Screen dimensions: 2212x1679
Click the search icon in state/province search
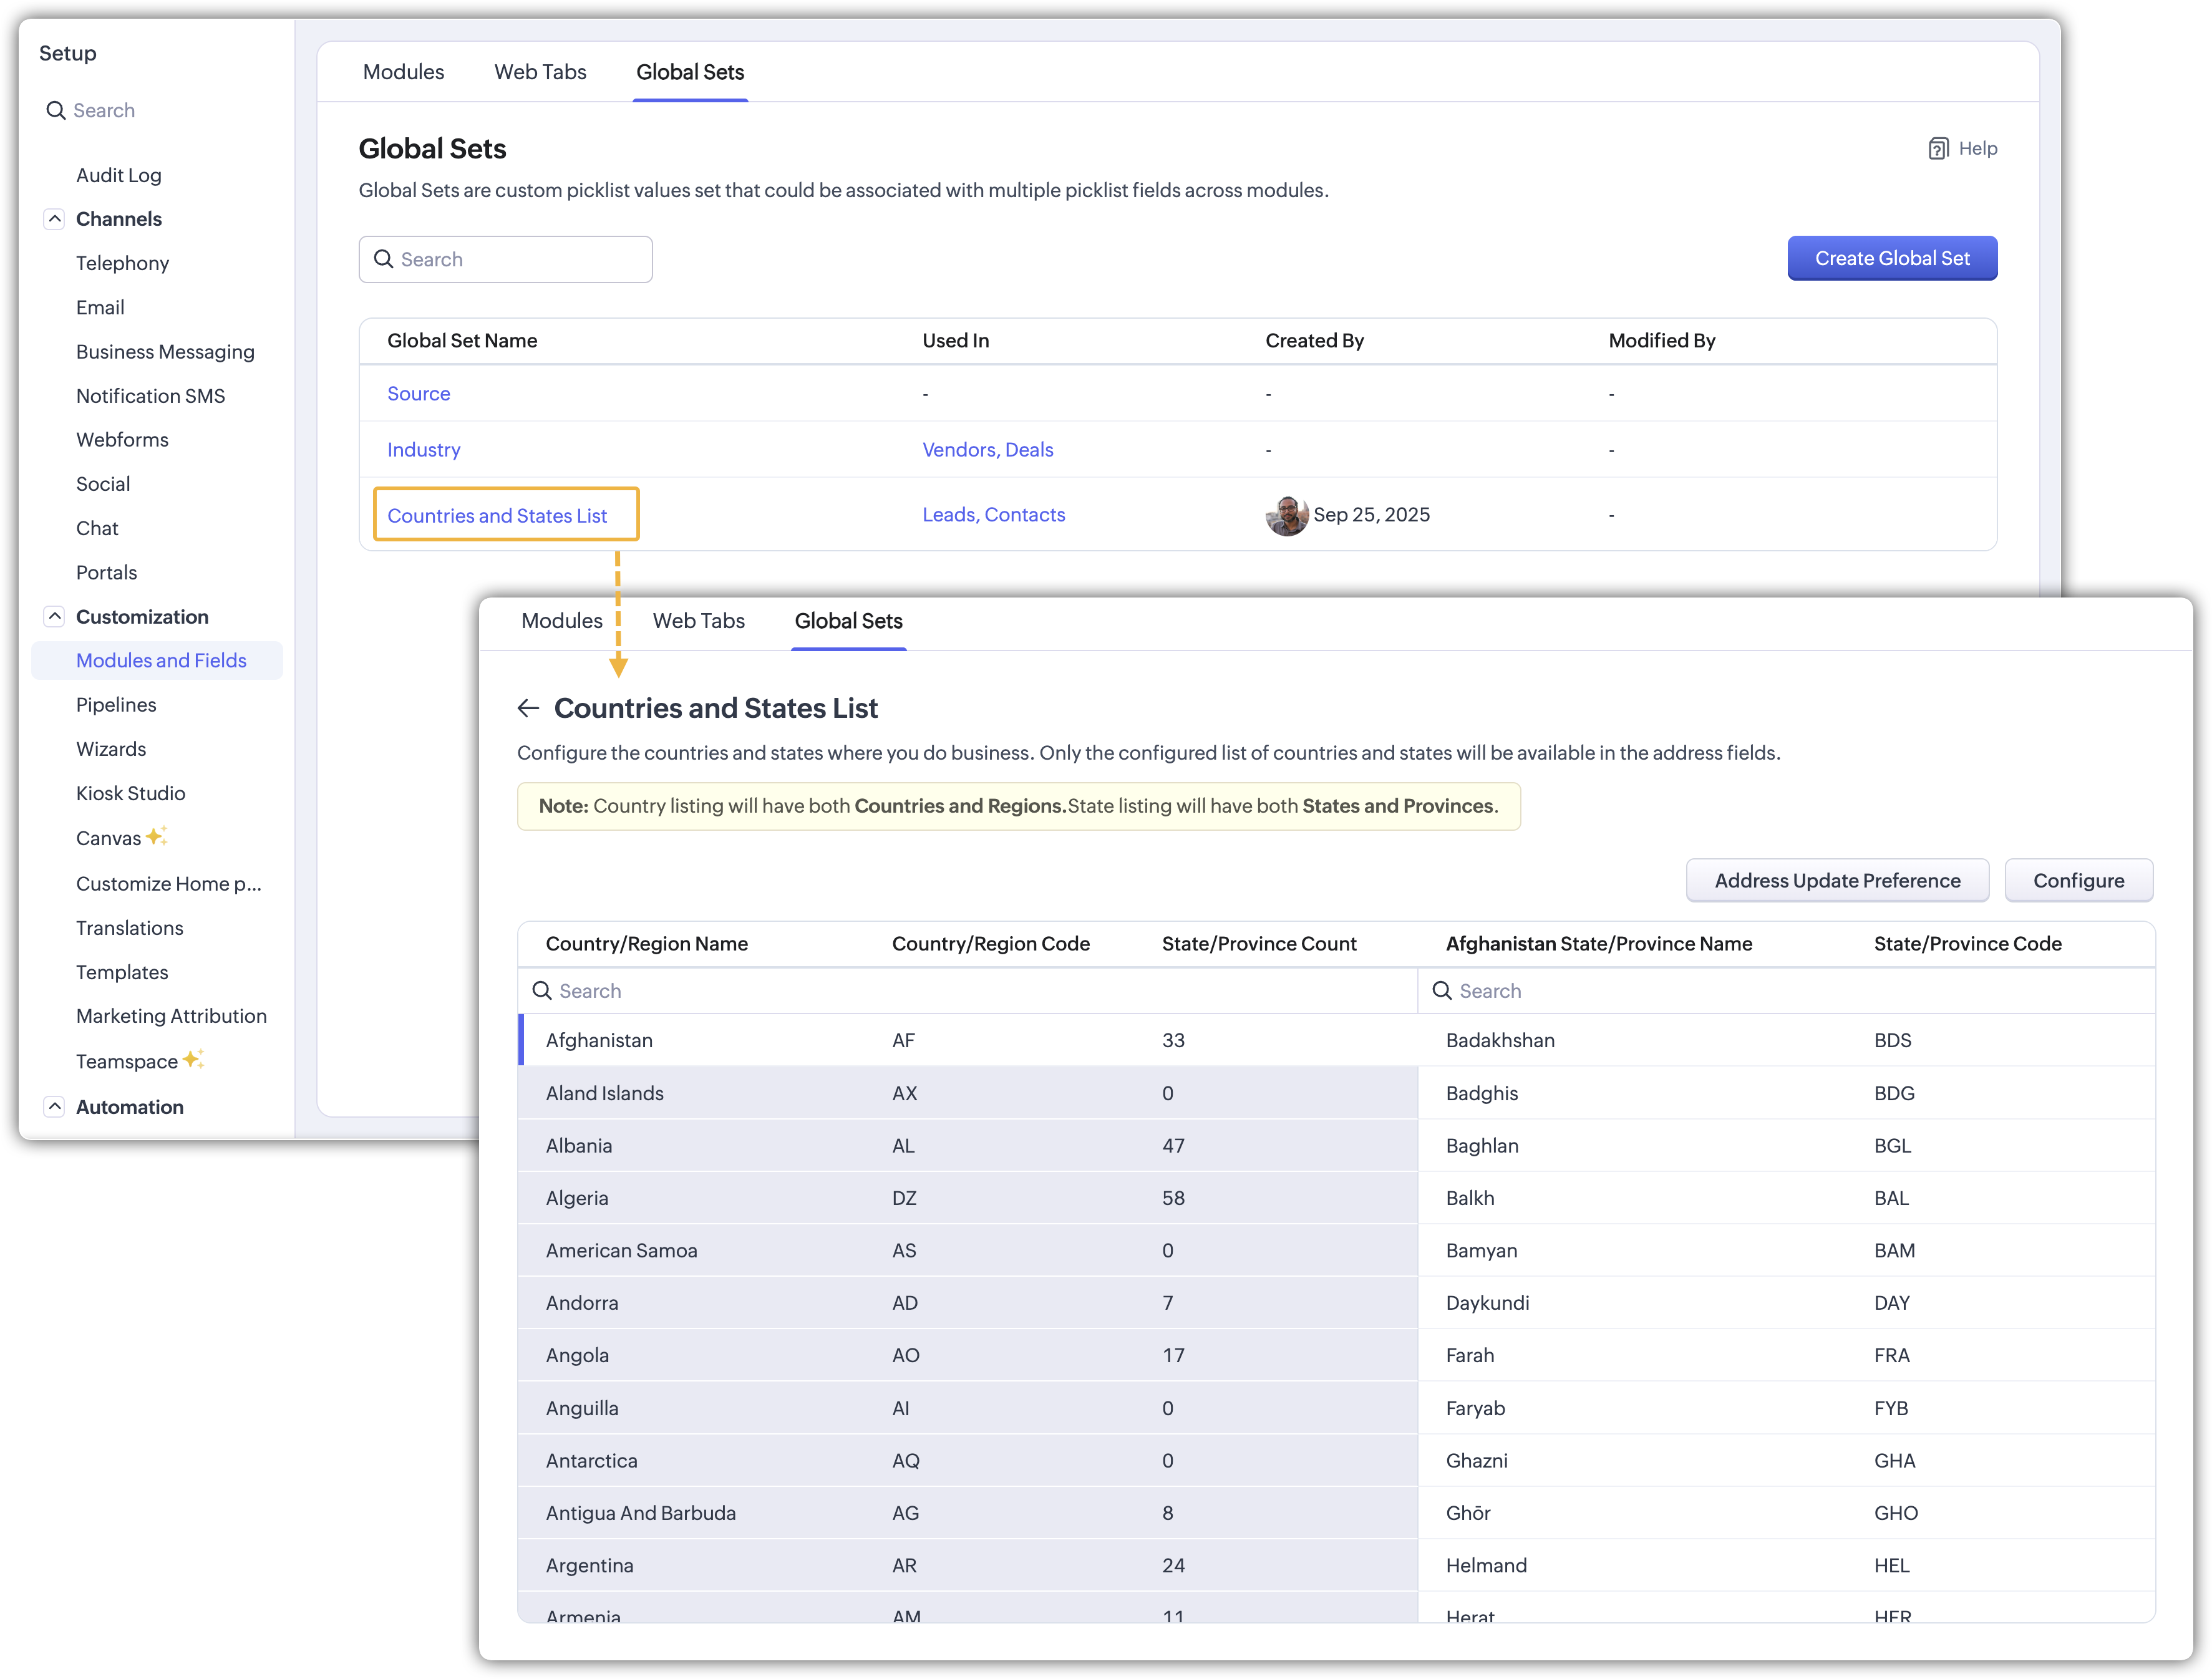point(1442,991)
